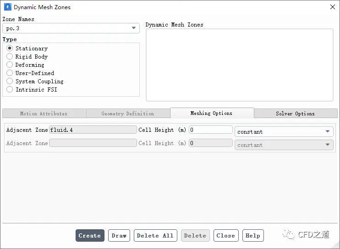The height and width of the screenshot is (249, 340).
Task: Select the User-Defined type option
Action: (10, 73)
